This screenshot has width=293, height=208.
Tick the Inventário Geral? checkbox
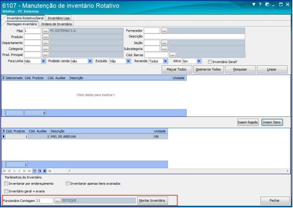(x=210, y=62)
